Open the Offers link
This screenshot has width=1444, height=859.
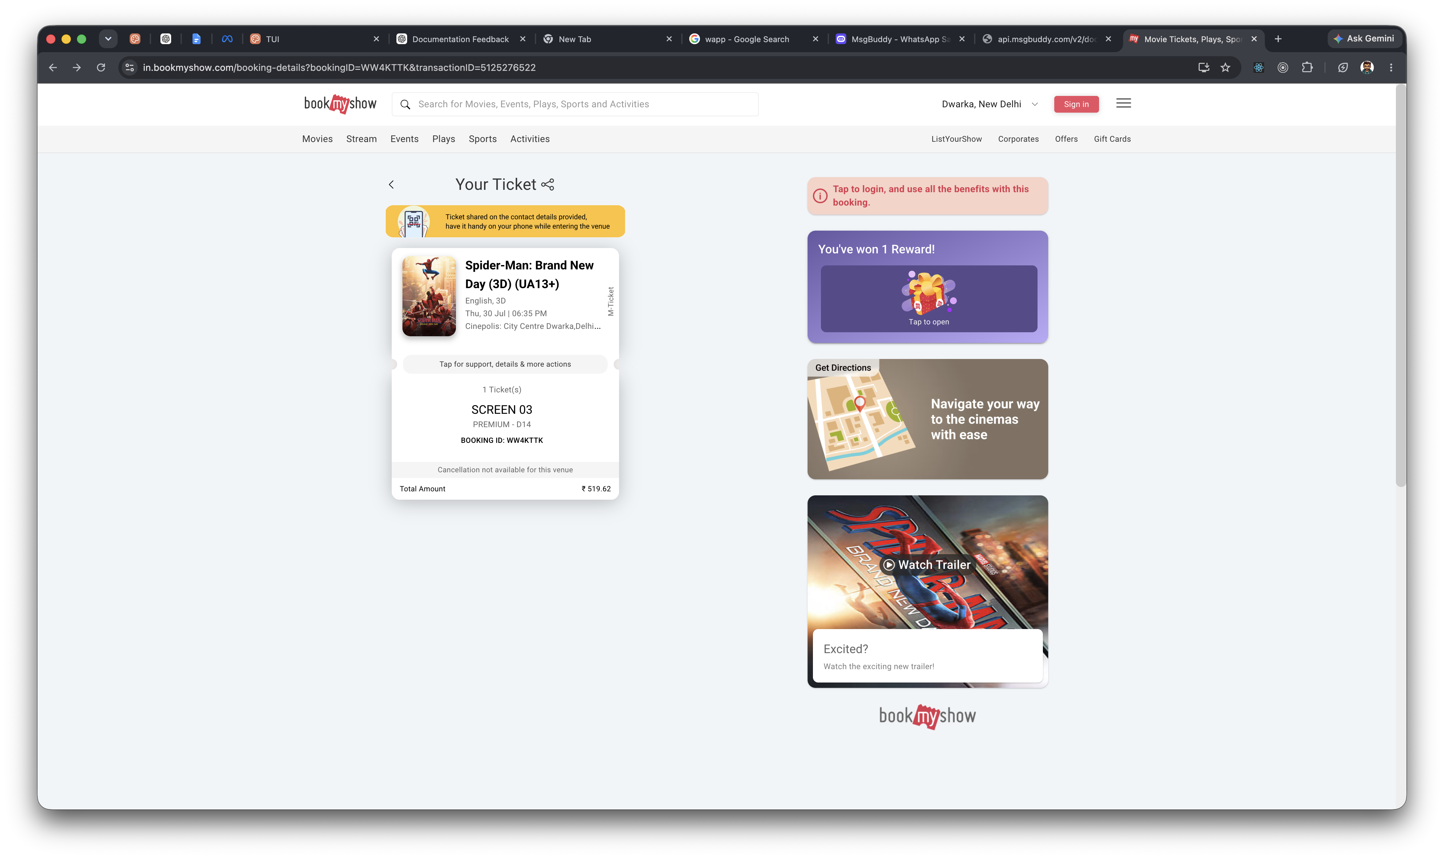[x=1067, y=139]
